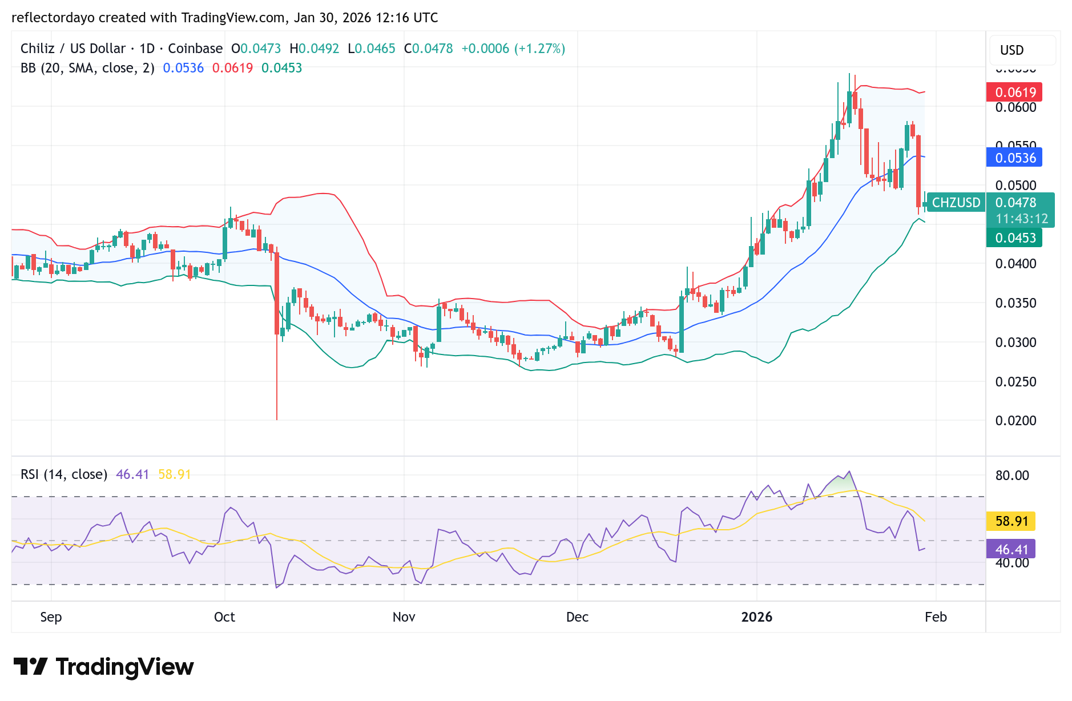
Task: Click the red 0.0619 upper band price tag
Action: click(x=1014, y=92)
